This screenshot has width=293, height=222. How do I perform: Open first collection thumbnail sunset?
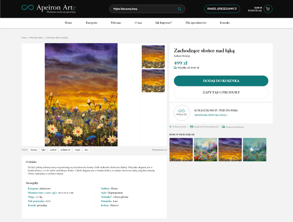(x=181, y=149)
